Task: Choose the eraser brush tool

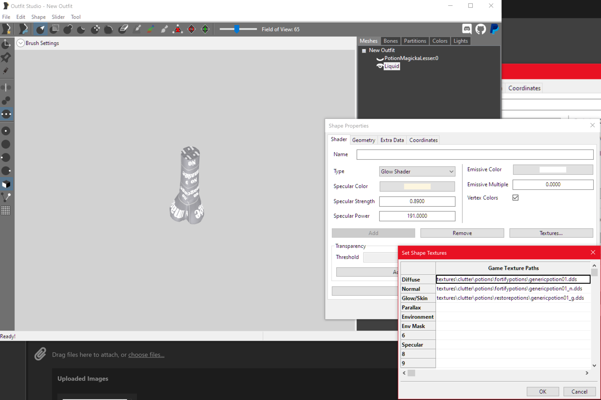Action: point(123,29)
